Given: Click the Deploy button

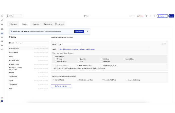Looking at the screenshot, I should [x=171, y=16].
